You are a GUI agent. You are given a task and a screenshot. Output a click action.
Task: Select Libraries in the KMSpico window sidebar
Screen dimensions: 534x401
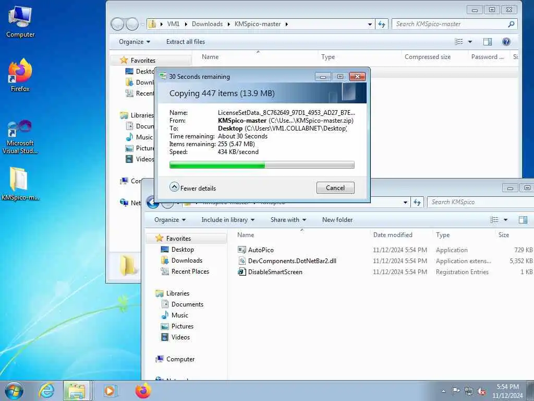pyautogui.click(x=177, y=293)
